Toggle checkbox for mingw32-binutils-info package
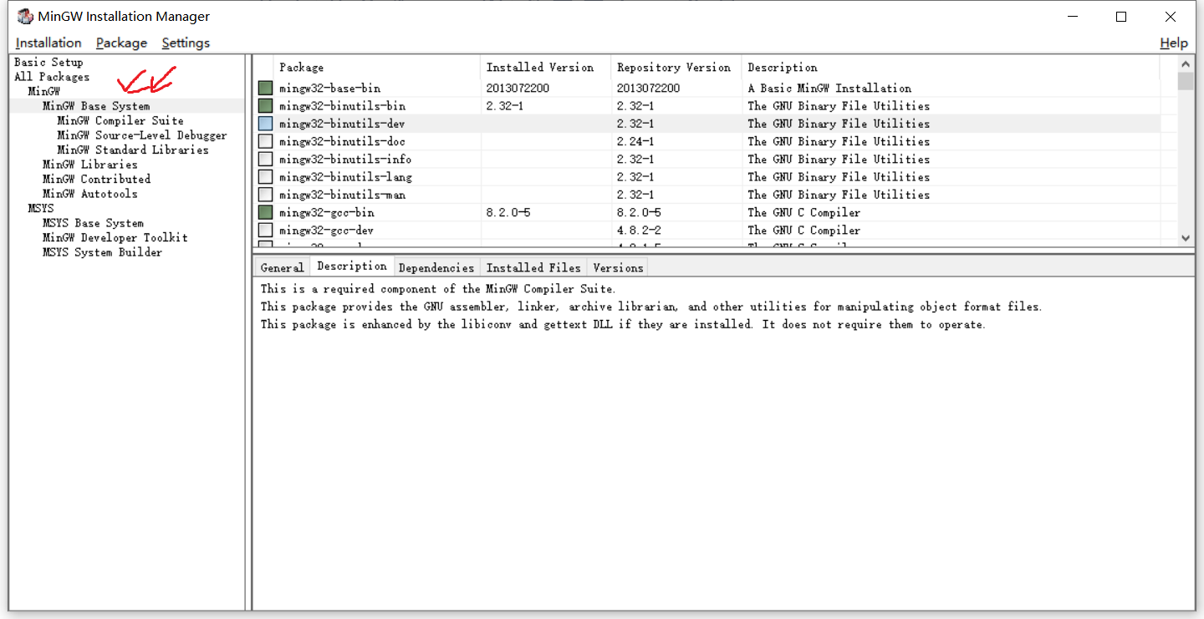 pos(265,159)
